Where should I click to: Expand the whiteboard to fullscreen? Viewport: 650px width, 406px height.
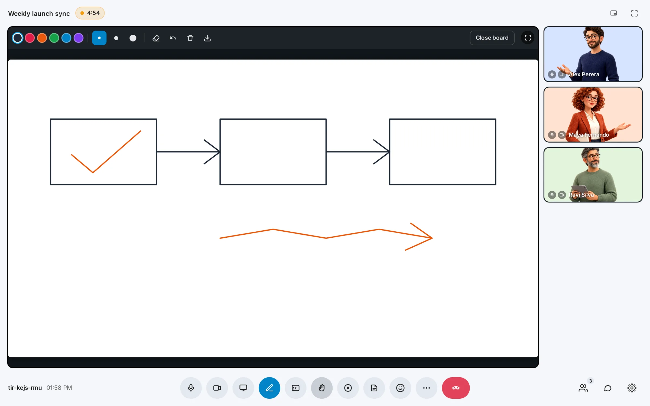(528, 38)
